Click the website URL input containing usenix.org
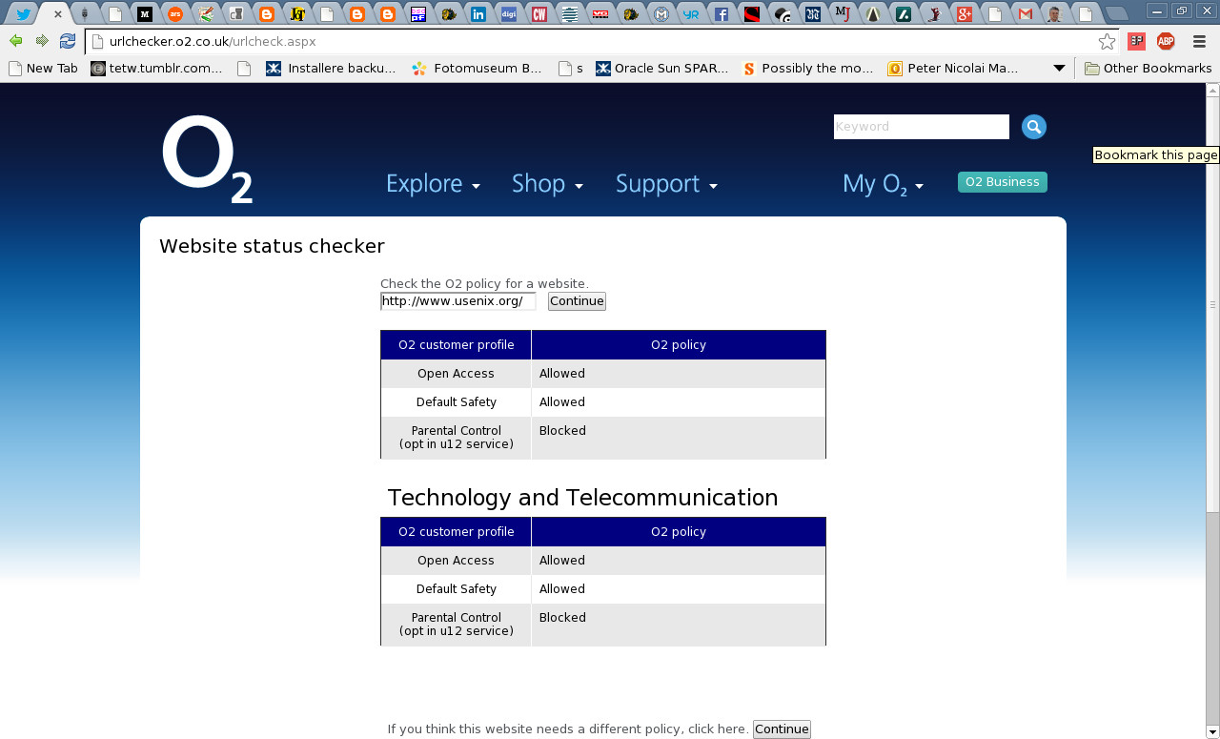This screenshot has width=1220, height=739. coord(458,301)
